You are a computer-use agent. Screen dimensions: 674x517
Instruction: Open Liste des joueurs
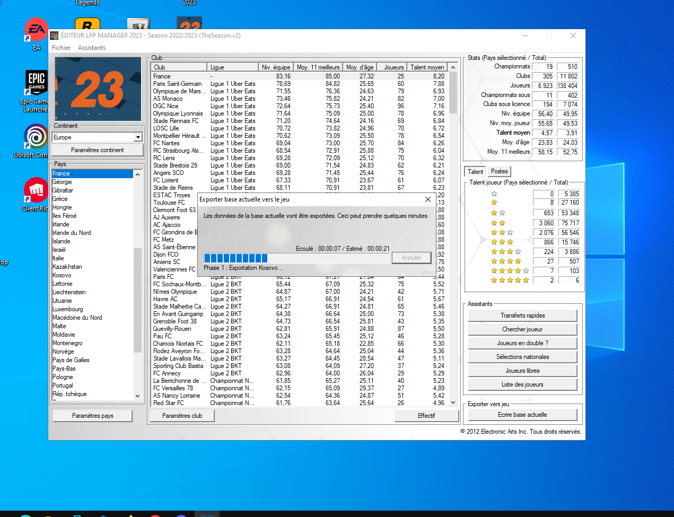523,384
